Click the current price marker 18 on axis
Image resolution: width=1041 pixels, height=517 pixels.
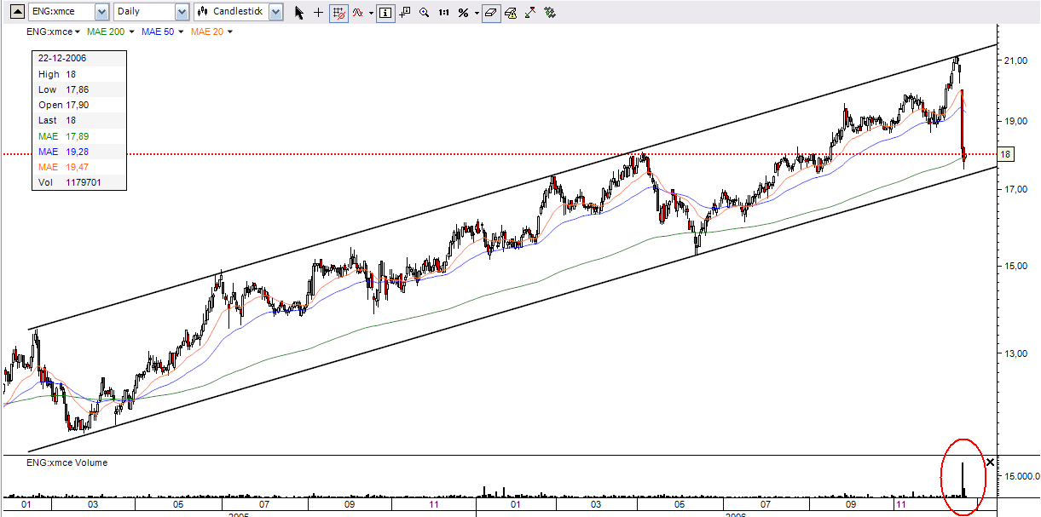point(1006,154)
